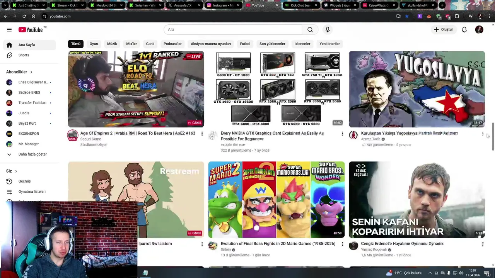Open options menu for Yugoslavya video

click(483, 134)
